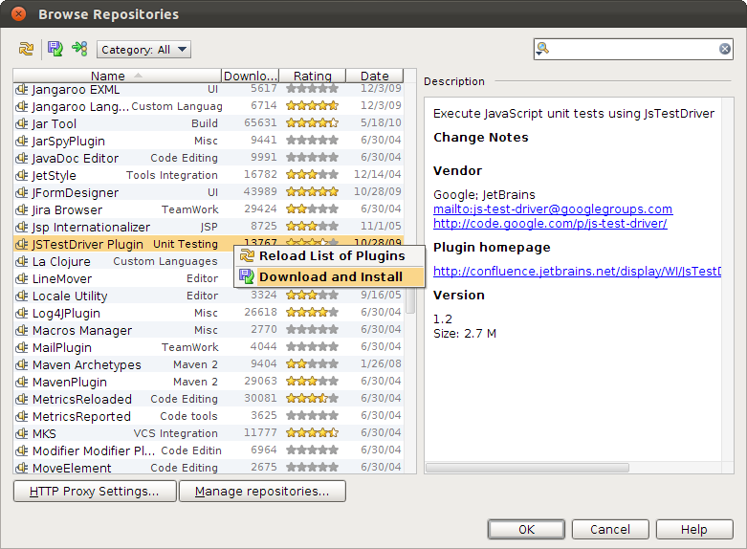The width and height of the screenshot is (747, 549).
Task: Select the JarSpyPlugin row
Action: [209, 141]
